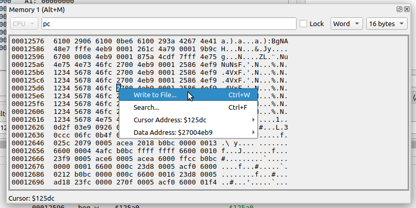
Task: Click address 00012586 row label
Action: tap(28, 49)
